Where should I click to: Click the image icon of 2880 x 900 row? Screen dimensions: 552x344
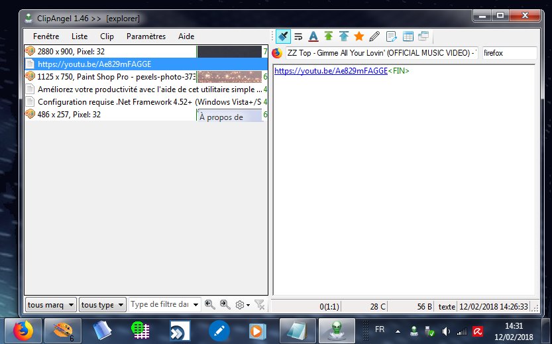point(30,51)
